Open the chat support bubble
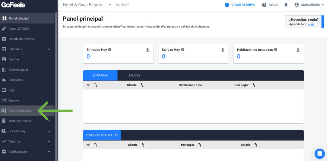The image size is (327, 161). click(319, 154)
